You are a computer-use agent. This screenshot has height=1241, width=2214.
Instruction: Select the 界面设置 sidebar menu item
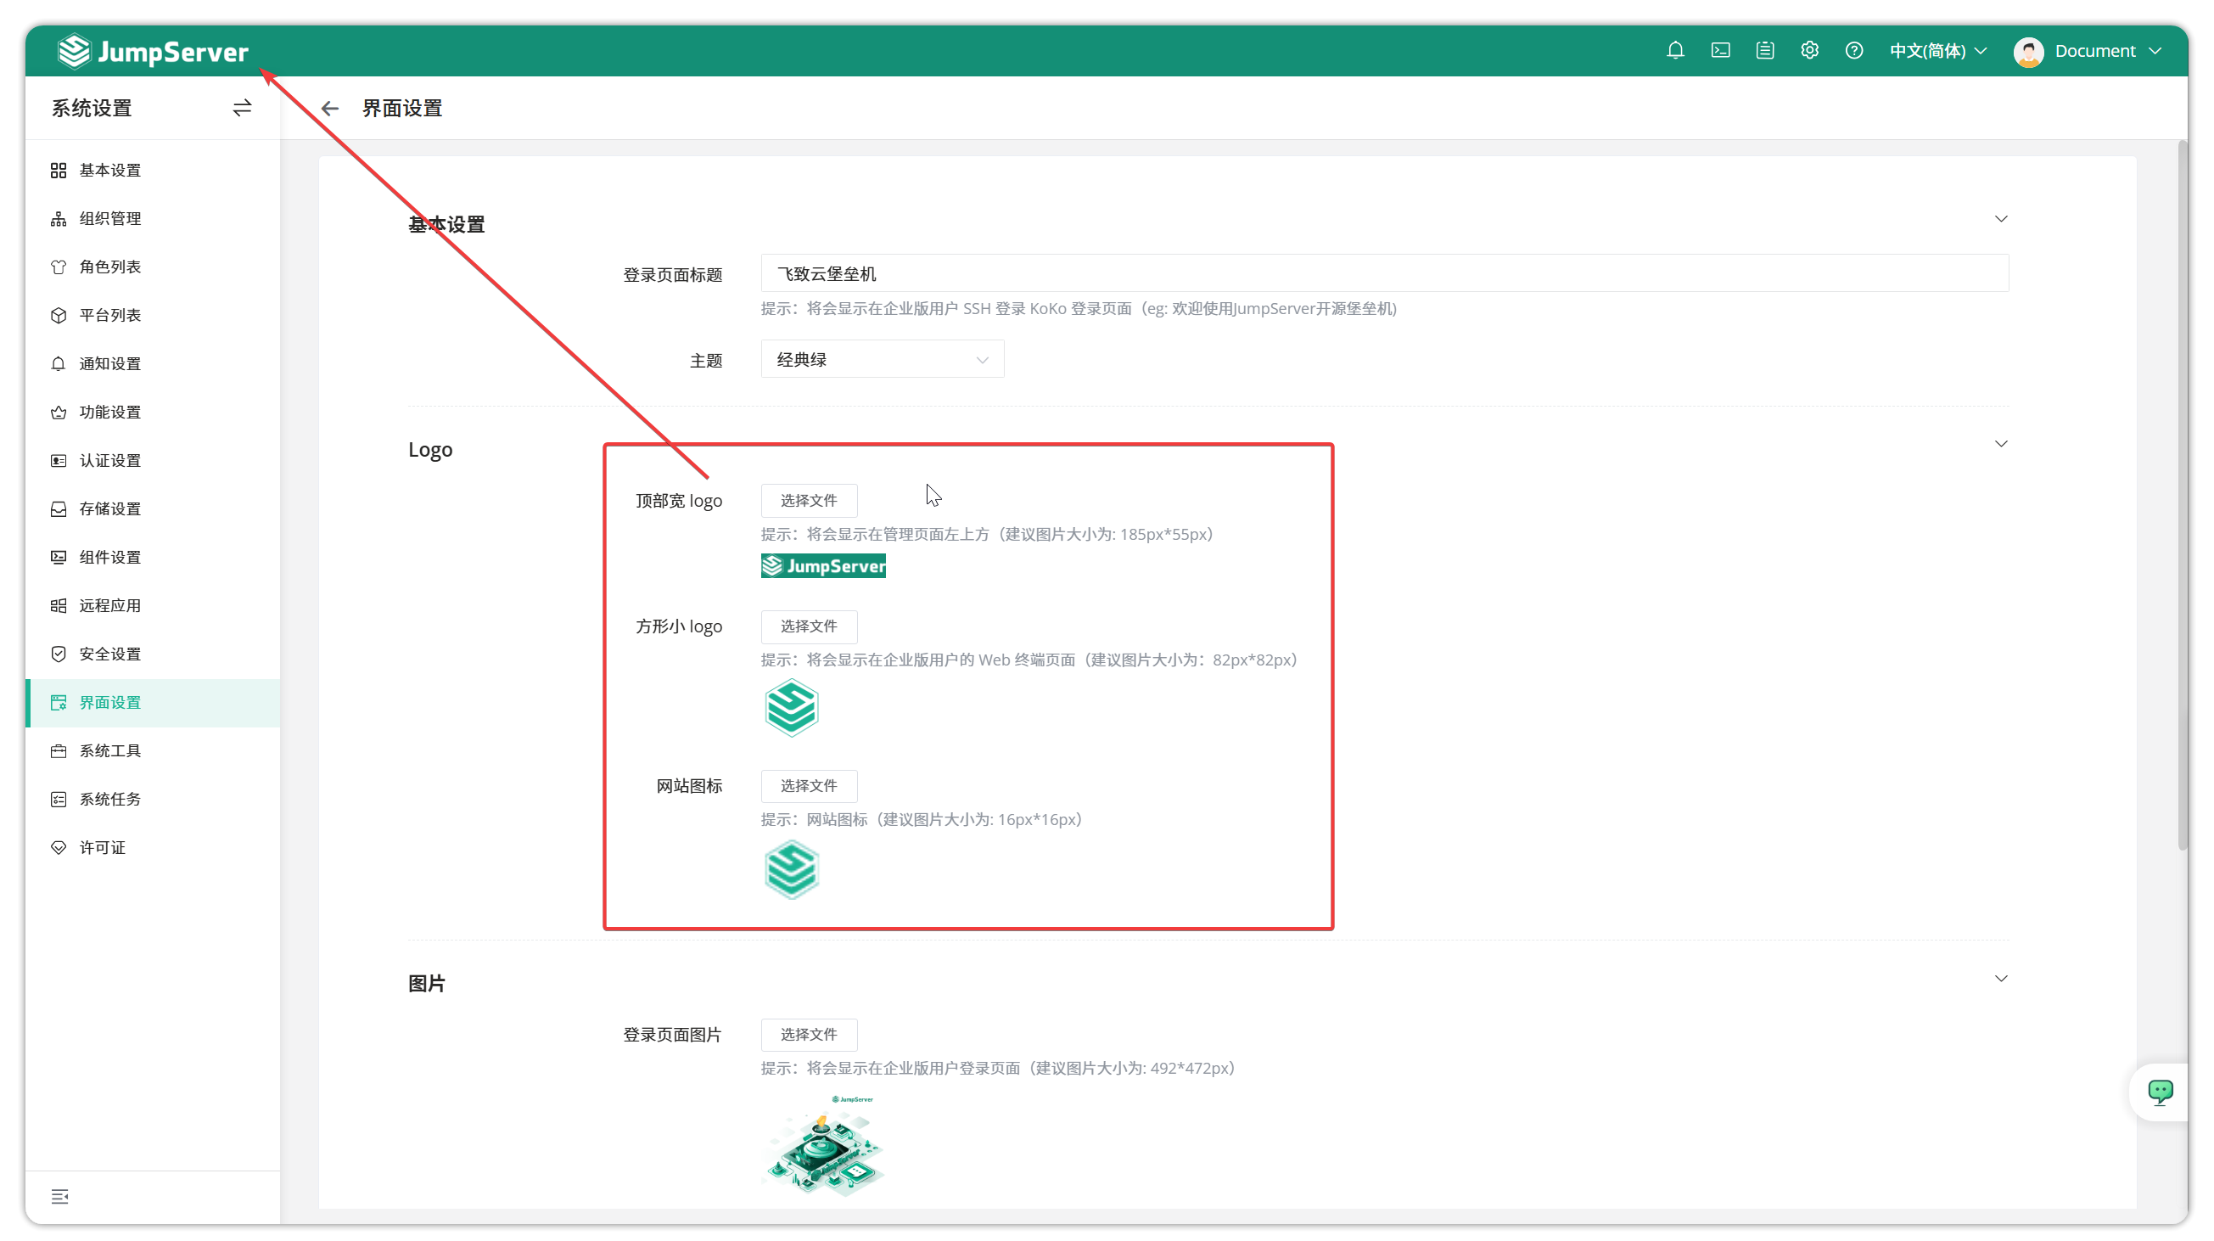click(153, 702)
